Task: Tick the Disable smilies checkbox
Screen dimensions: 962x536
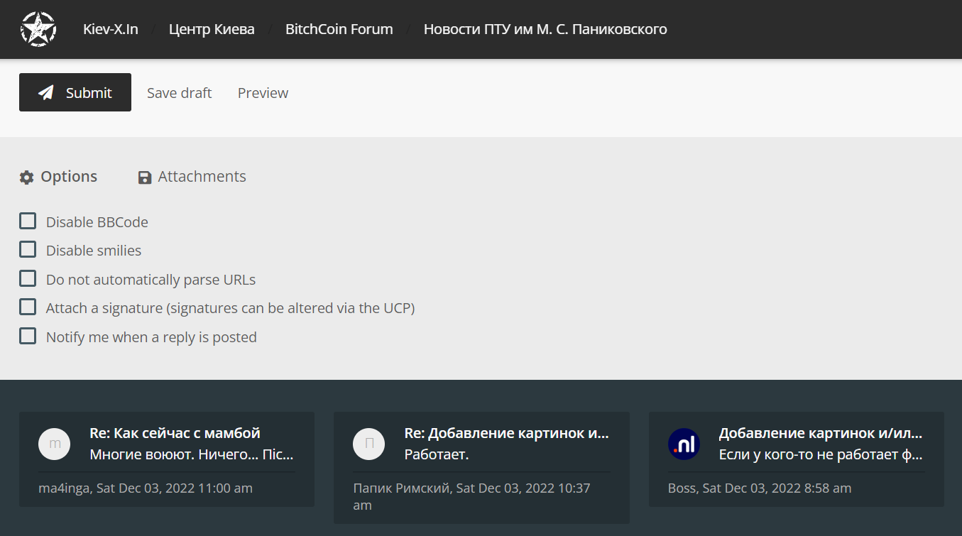Action: tap(28, 250)
